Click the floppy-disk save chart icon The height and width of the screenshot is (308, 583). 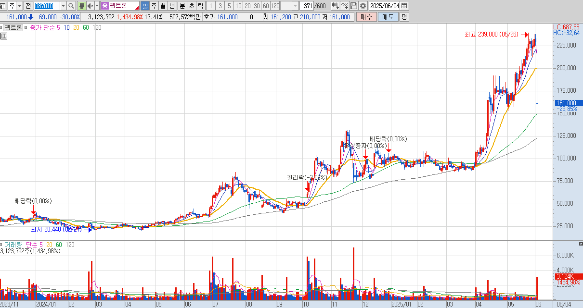pos(354,6)
